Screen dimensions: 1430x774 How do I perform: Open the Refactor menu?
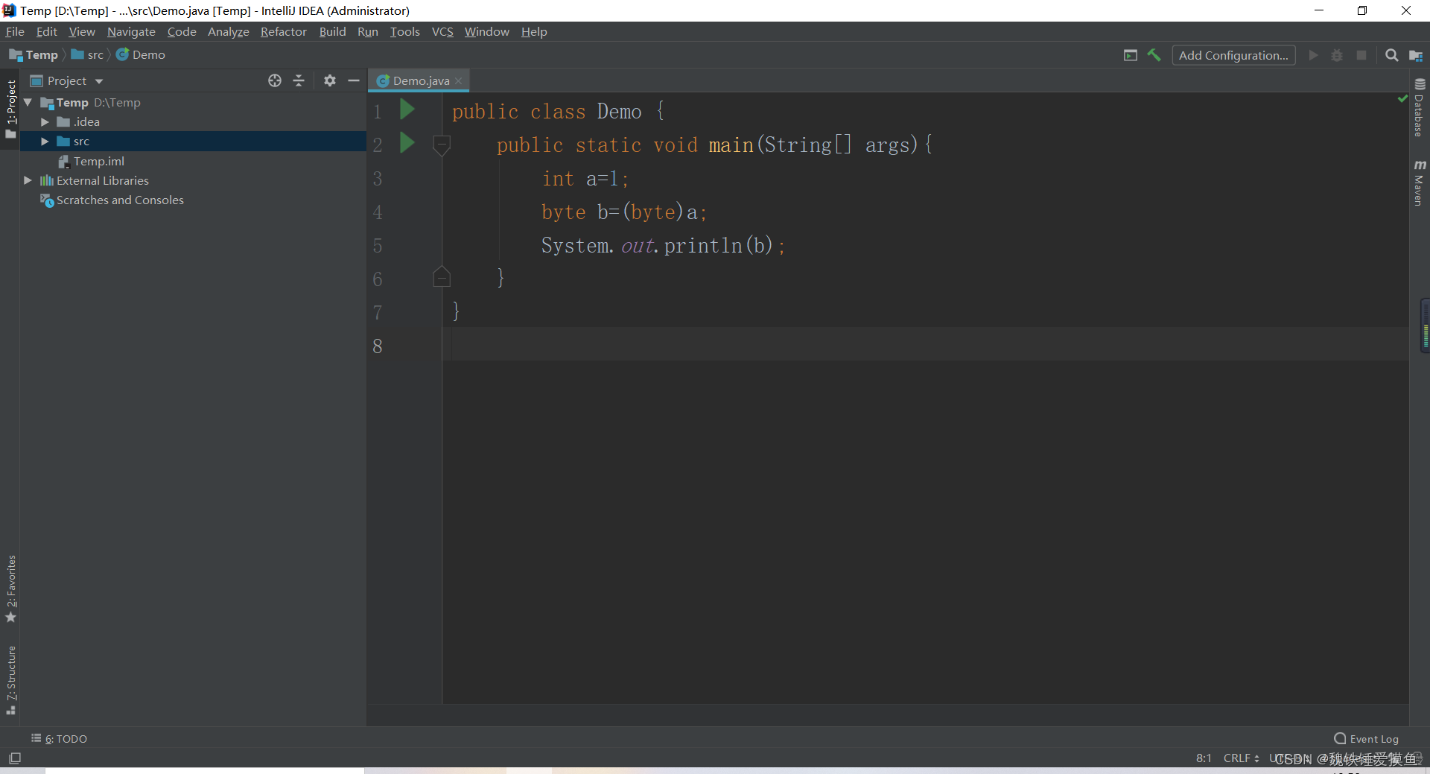click(283, 31)
